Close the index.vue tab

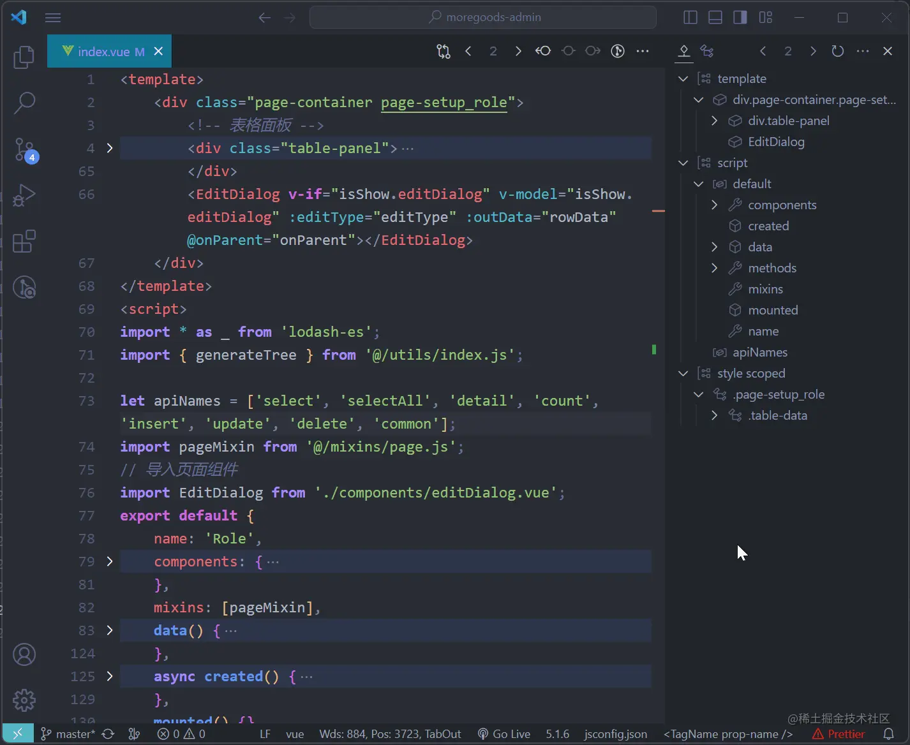(x=158, y=51)
